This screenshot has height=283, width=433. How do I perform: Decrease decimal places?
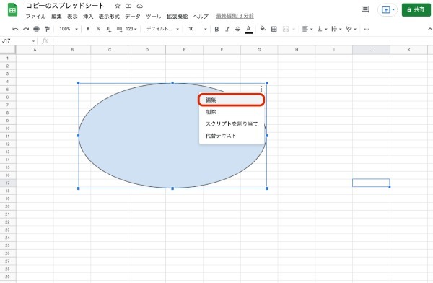click(x=108, y=29)
